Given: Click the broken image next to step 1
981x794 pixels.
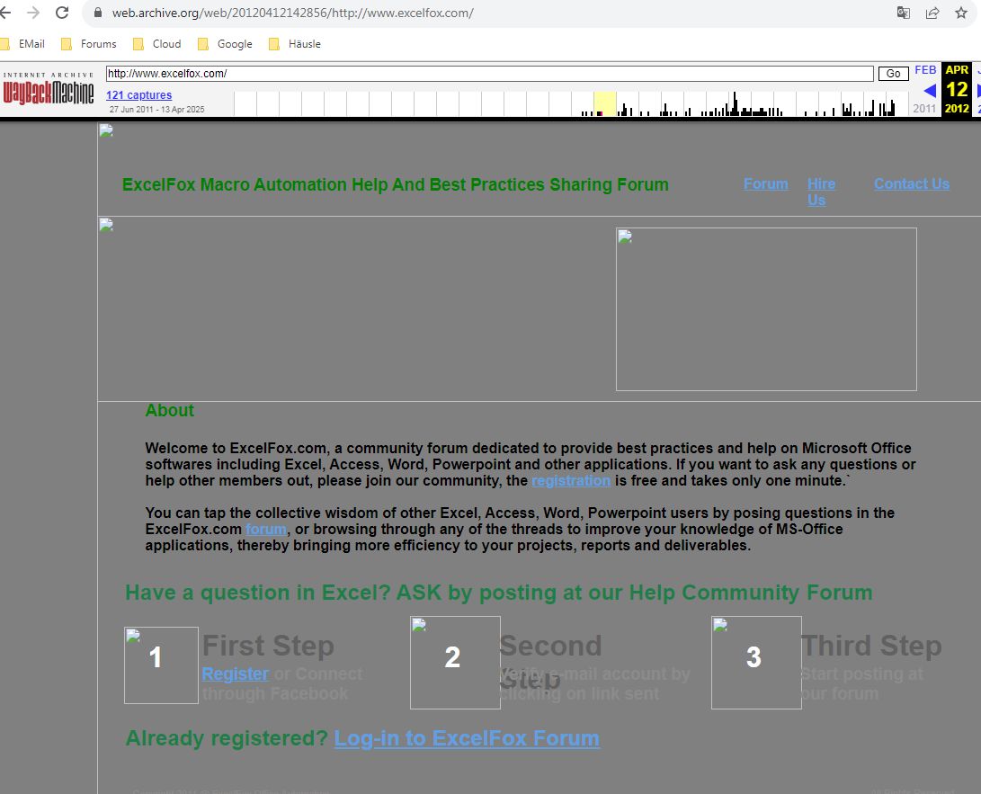Looking at the screenshot, I should [162, 665].
